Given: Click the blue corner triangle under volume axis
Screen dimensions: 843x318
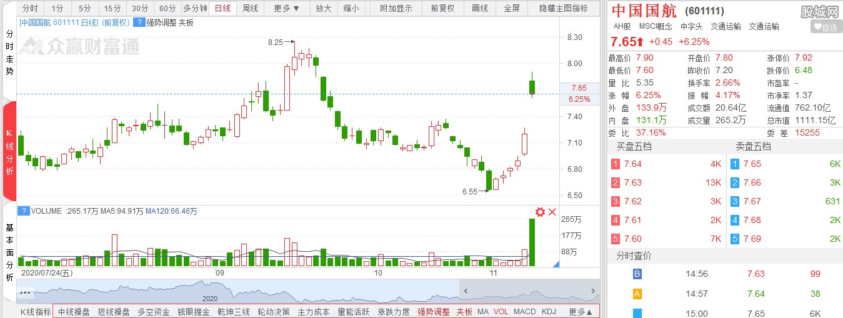Looking at the screenshot, I should click(555, 264).
